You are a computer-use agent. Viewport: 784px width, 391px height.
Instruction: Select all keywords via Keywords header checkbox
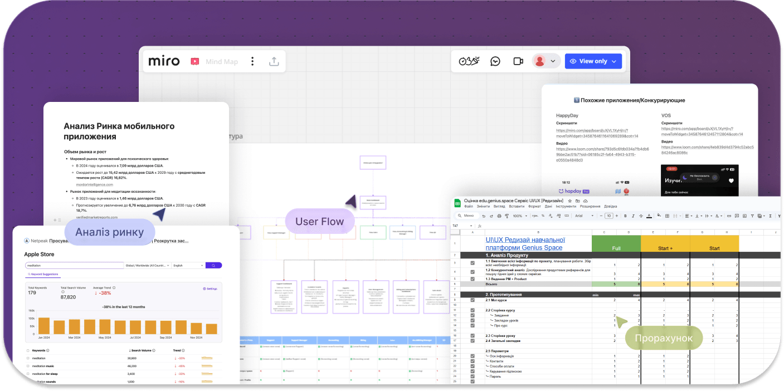click(x=28, y=350)
